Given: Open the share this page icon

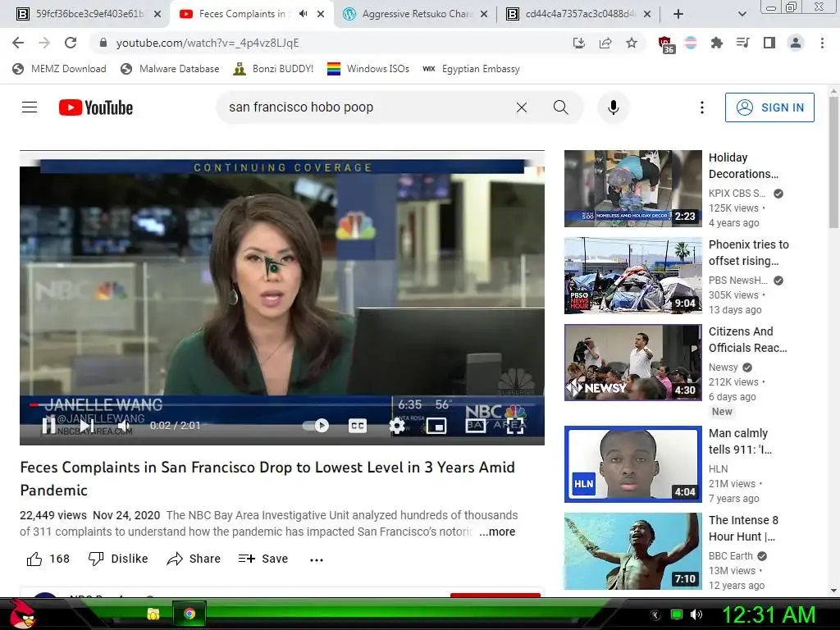Looking at the screenshot, I should click(605, 43).
